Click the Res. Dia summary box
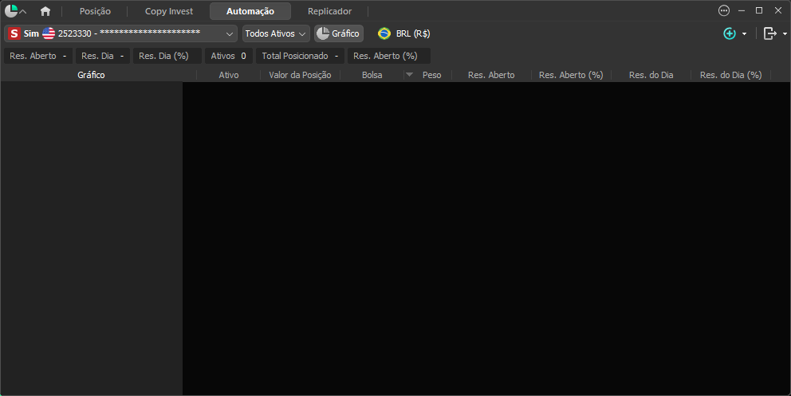 pos(103,56)
